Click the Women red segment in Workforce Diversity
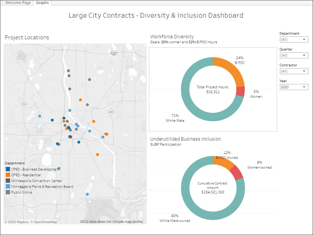Image resolution: width=313 pixels, height=235 pixels. [x=240, y=92]
